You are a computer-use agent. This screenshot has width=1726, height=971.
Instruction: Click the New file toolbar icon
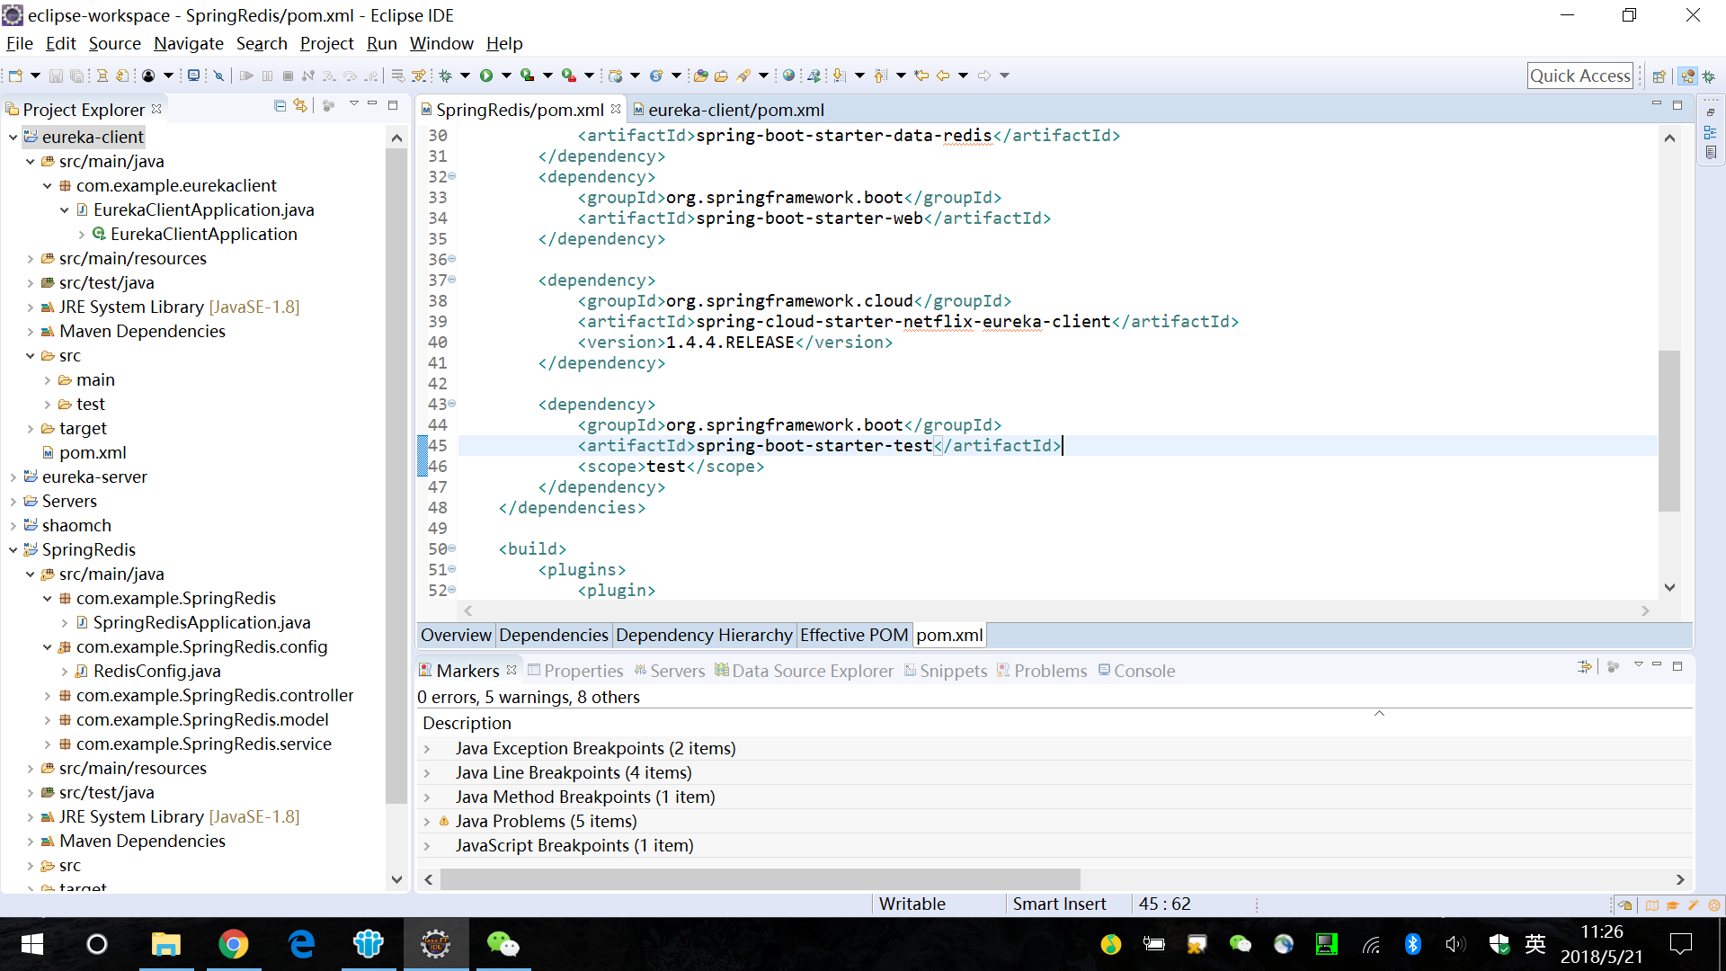pyautogui.click(x=15, y=76)
